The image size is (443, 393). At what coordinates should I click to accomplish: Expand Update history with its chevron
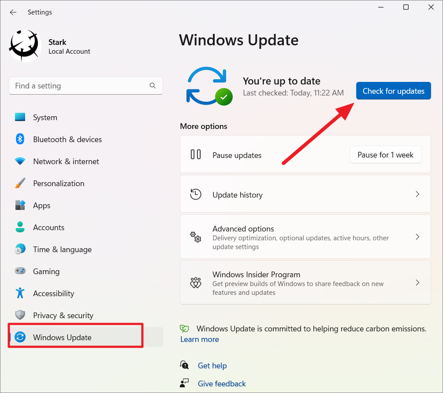(x=417, y=194)
